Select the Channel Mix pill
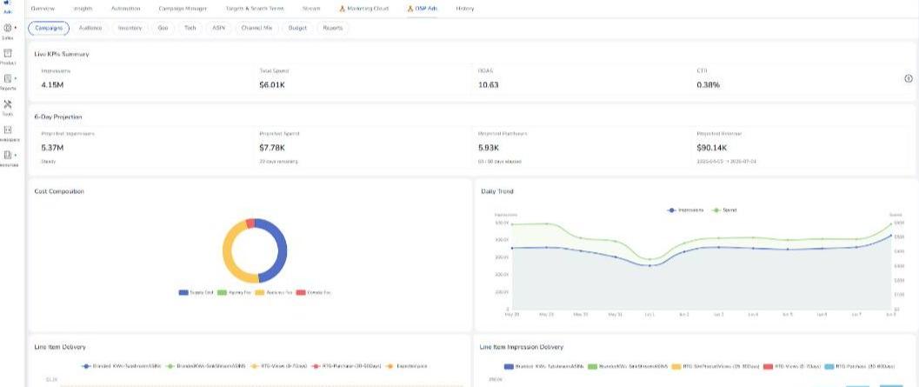 pos(256,28)
